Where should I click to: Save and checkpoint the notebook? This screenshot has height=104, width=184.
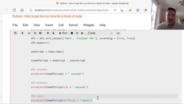pos(16,33)
